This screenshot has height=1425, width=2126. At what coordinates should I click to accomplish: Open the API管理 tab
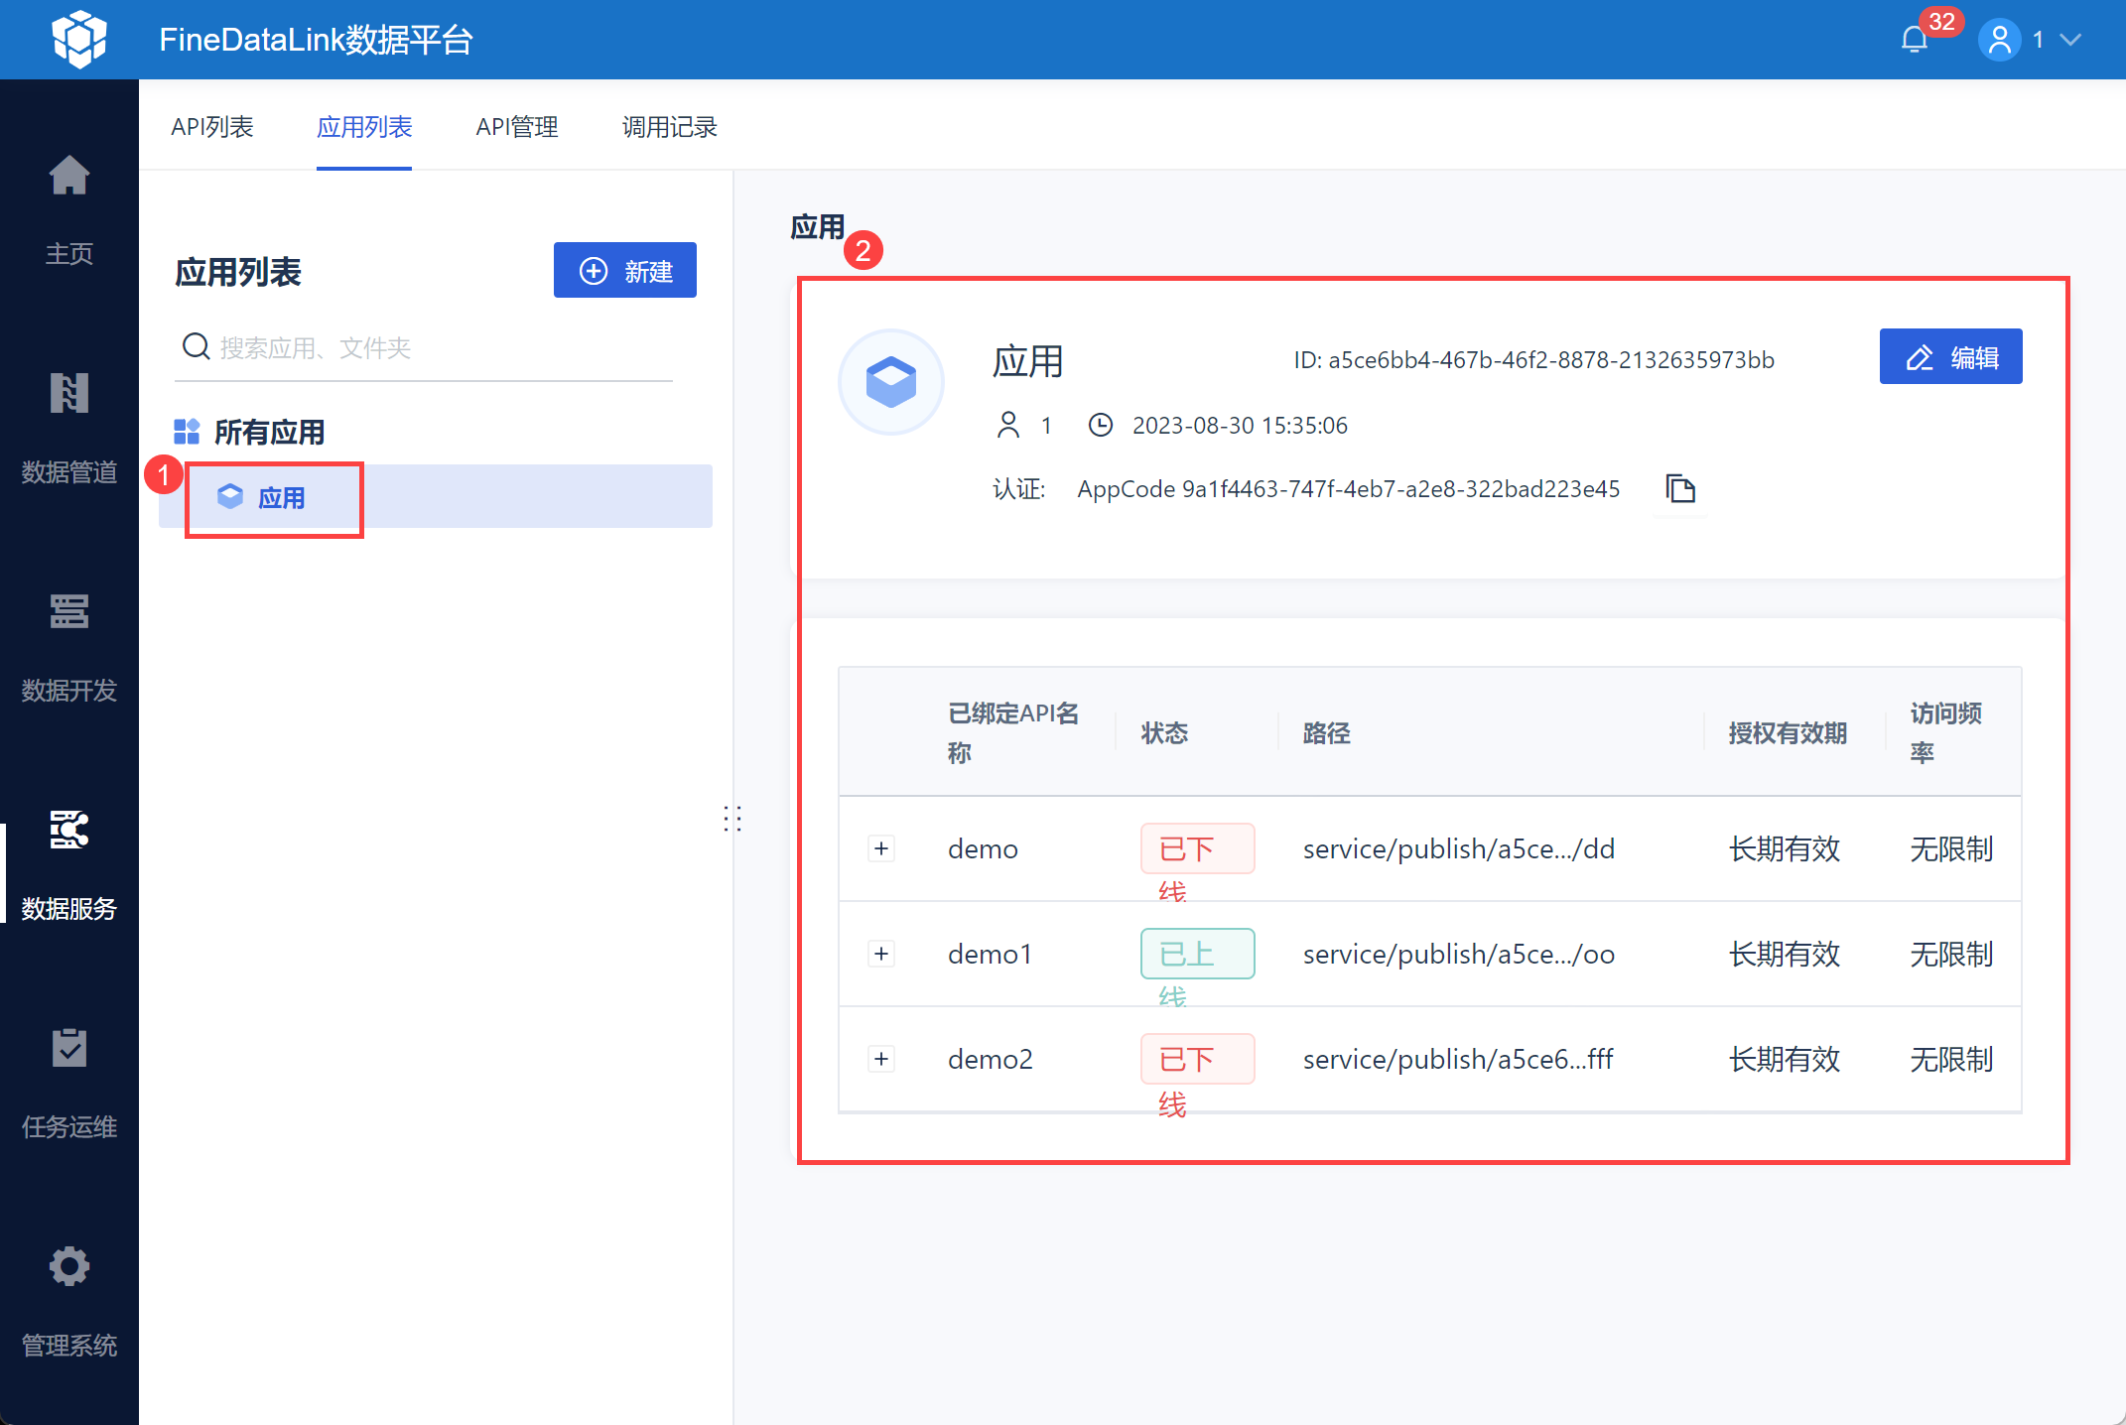(x=516, y=127)
